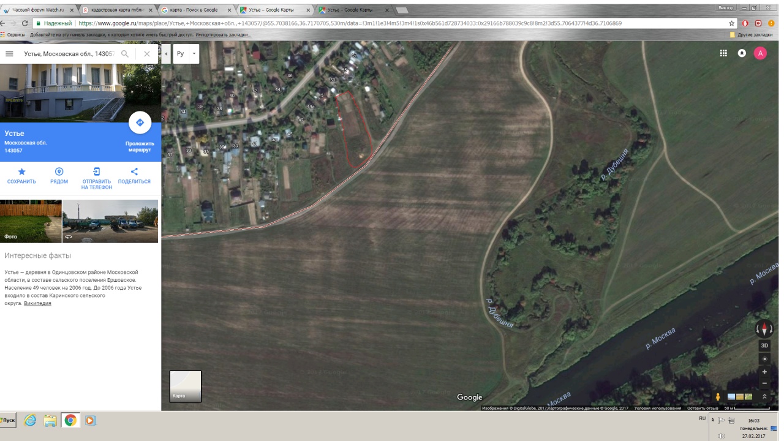Switch to the Часовой форум Watch.ru tab

pos(38,10)
